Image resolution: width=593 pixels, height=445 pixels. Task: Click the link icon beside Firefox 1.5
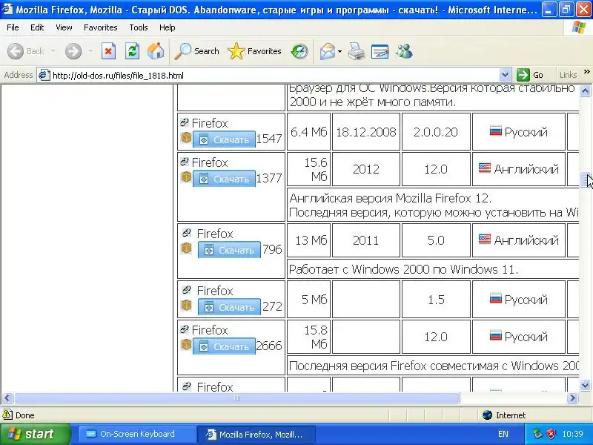[x=187, y=290]
